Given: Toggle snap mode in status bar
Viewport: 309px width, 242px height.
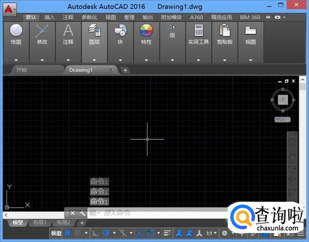Looking at the screenshot, I should [77, 233].
